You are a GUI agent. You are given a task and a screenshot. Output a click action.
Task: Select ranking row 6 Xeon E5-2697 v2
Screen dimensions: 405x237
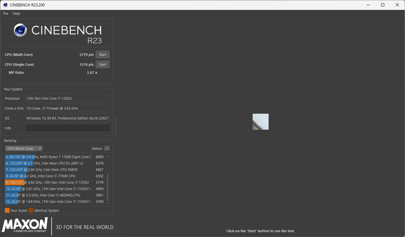[55, 163]
